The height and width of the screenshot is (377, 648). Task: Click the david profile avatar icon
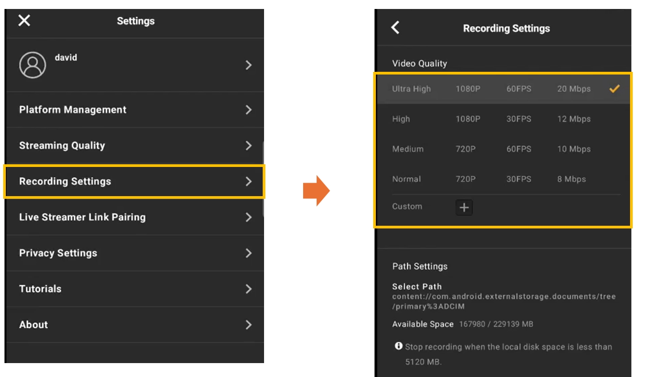point(32,65)
